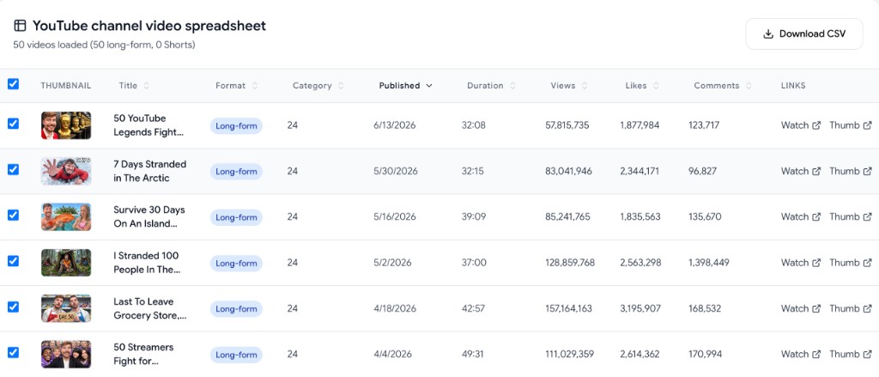Open Thumb link for Survive 30 Days
This screenshot has width=879, height=377.
pos(851,216)
